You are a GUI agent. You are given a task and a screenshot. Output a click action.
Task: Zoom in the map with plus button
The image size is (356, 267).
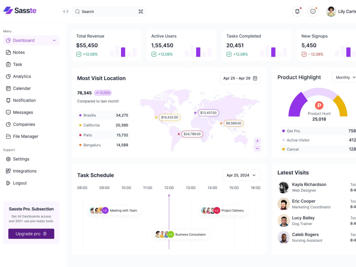(x=257, y=141)
